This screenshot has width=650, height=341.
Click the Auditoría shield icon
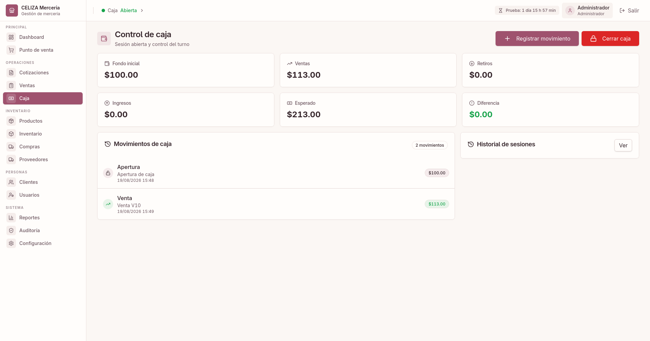click(x=11, y=230)
